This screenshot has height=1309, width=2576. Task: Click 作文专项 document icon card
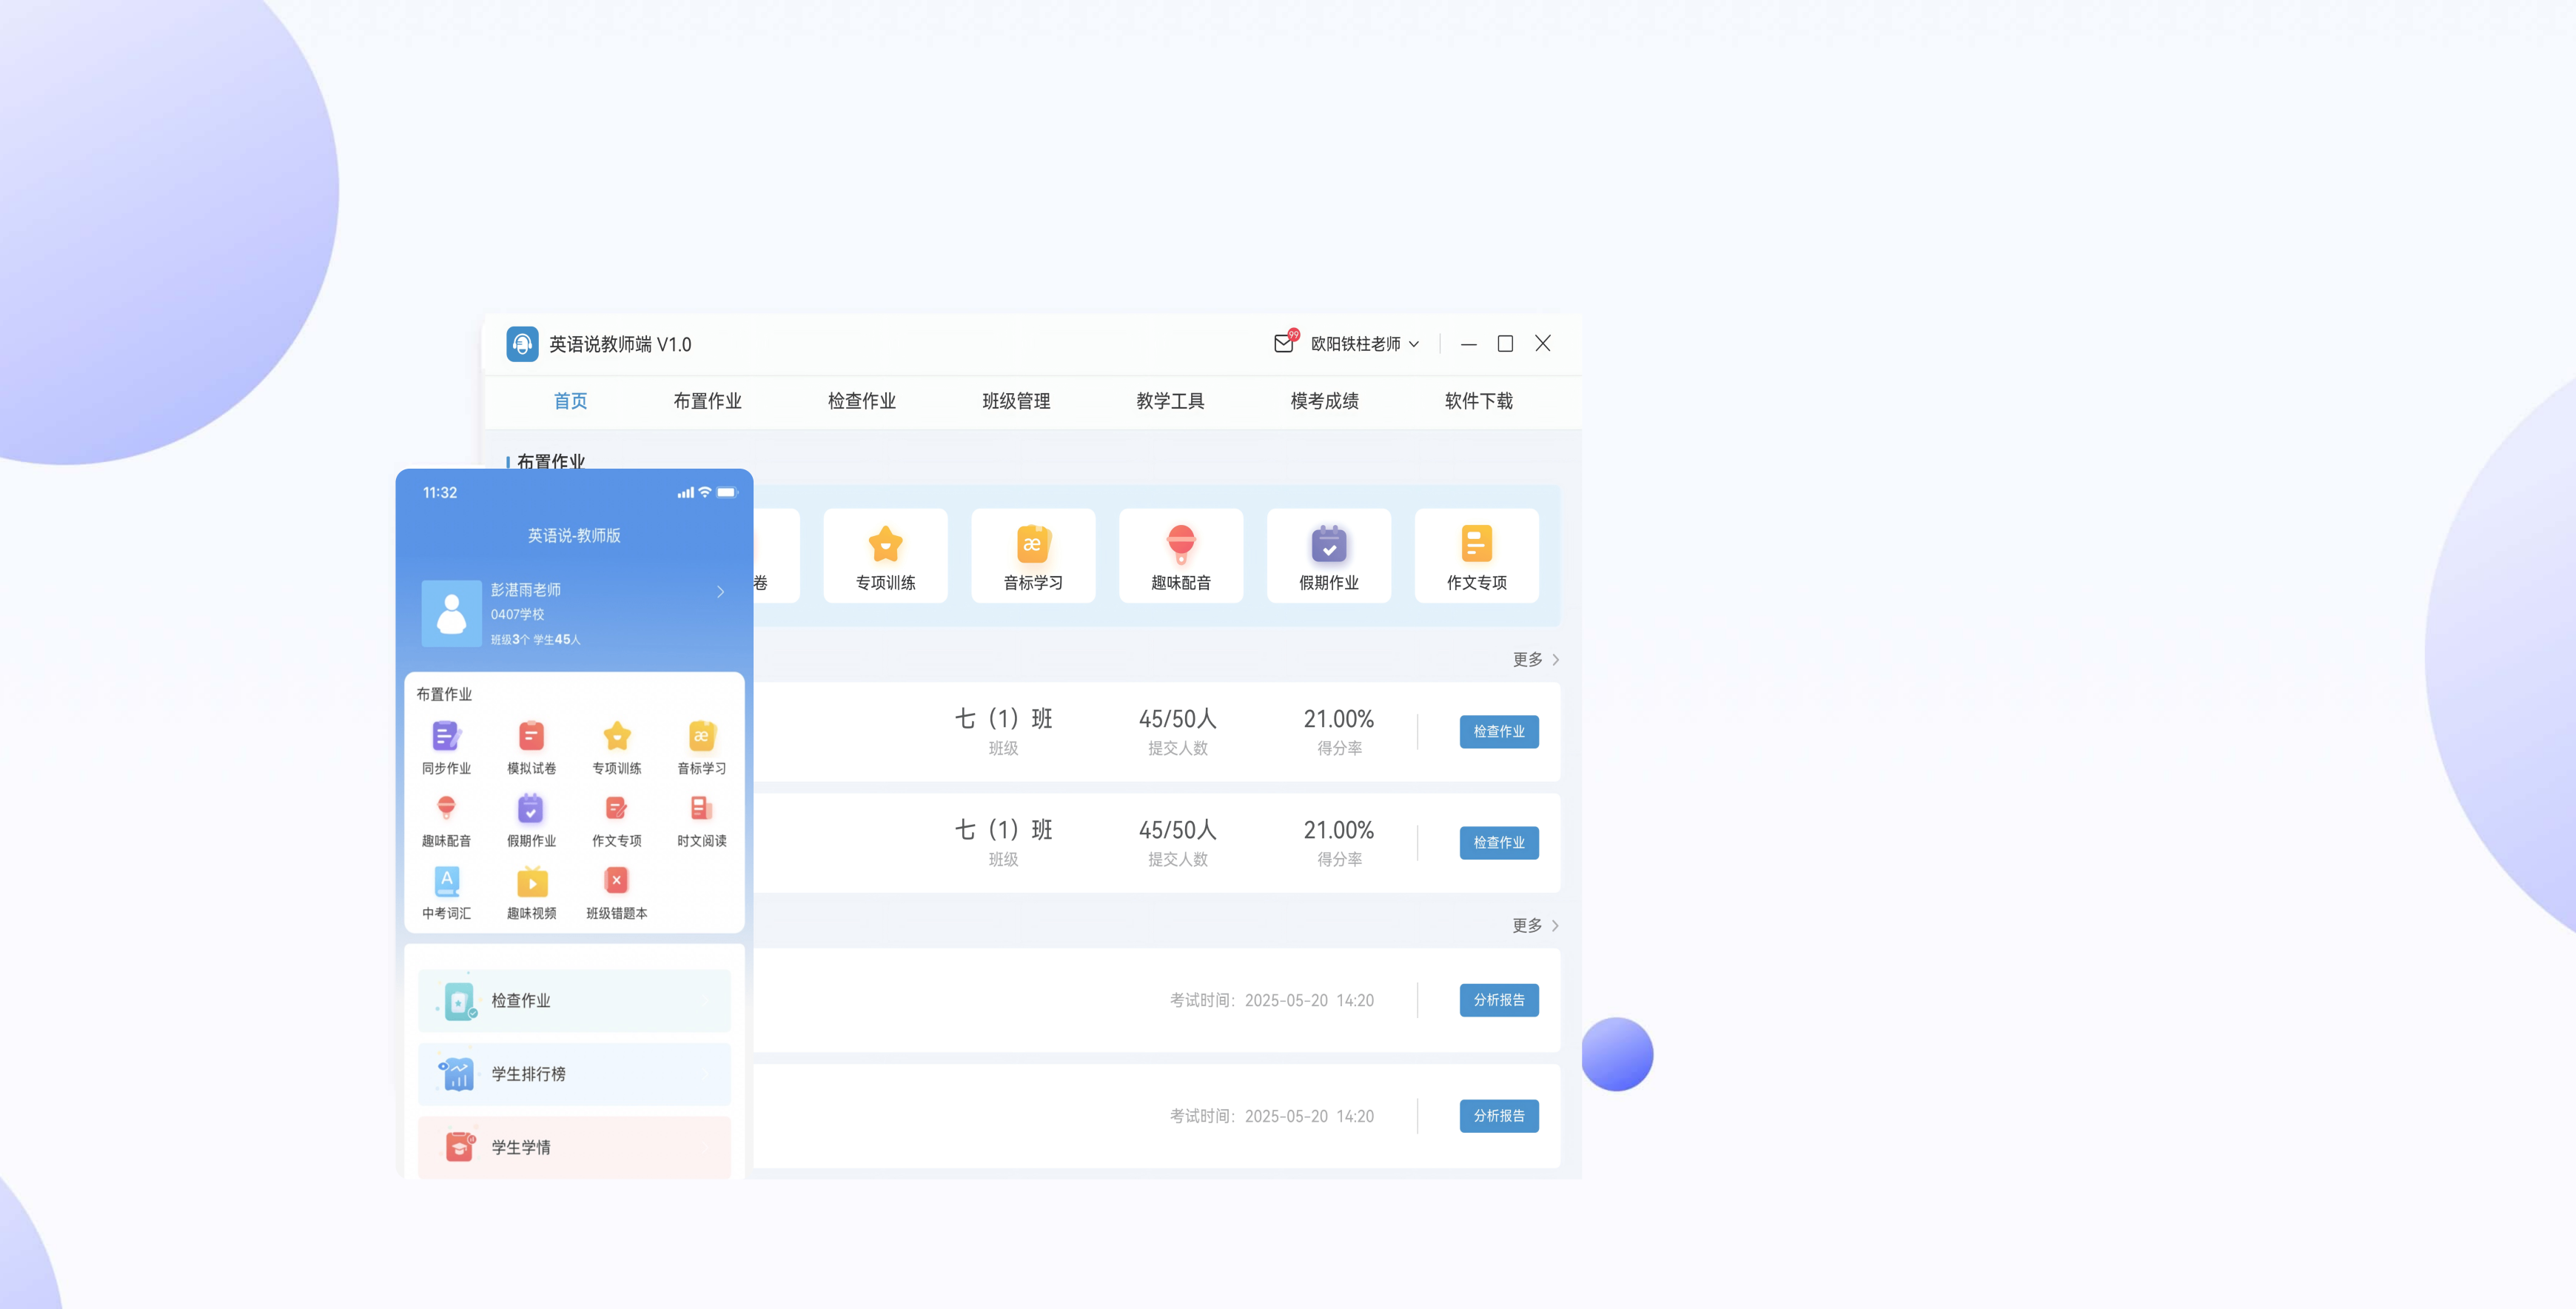pos(1476,555)
